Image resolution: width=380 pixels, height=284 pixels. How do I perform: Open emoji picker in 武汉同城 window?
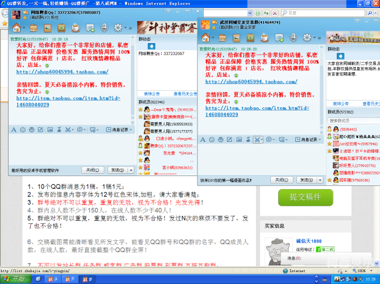(212, 140)
